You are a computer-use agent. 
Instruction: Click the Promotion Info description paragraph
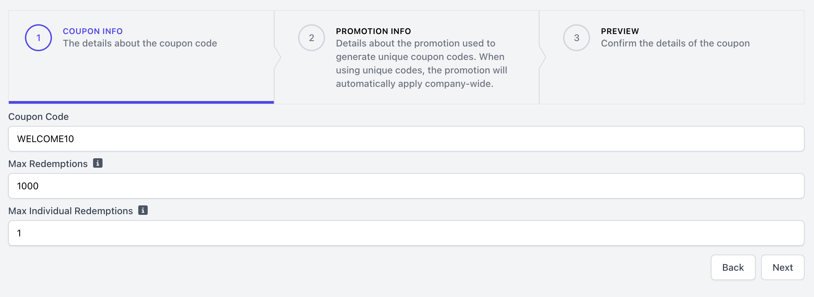click(x=421, y=64)
